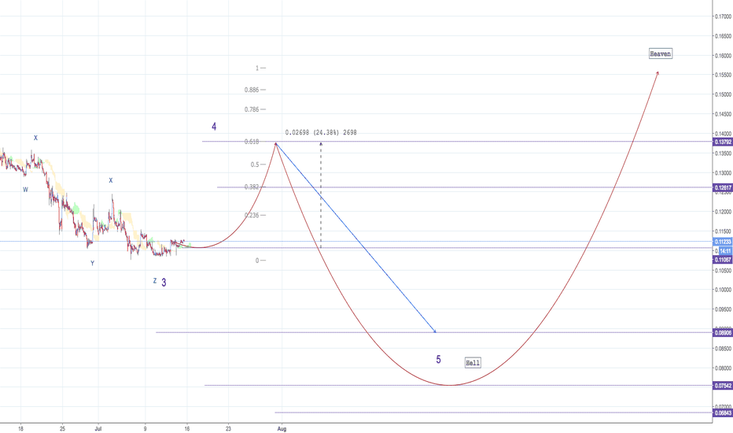Viewport: 733px width, 433px height.
Task: Click the 0.15000 price scale tick
Action: pyautogui.click(x=724, y=94)
